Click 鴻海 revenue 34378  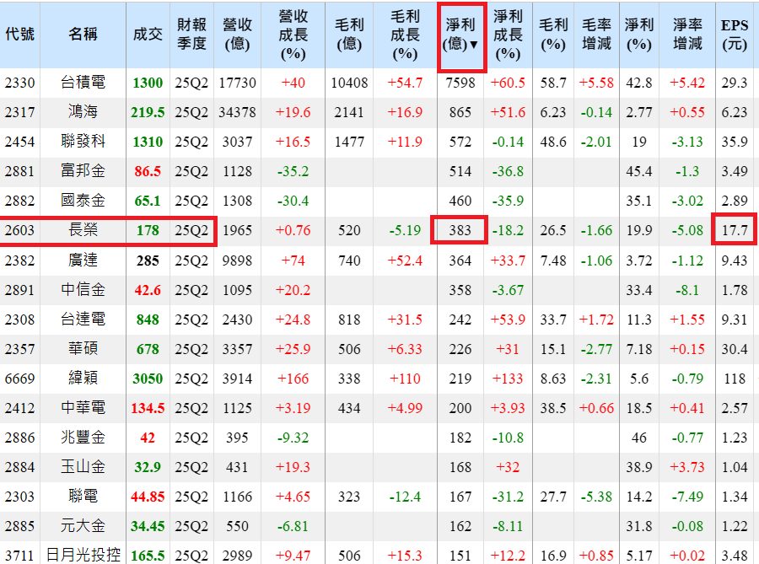[x=237, y=112]
